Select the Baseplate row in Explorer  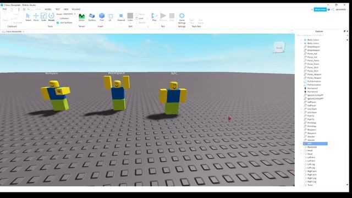pyautogui.click(x=312, y=147)
